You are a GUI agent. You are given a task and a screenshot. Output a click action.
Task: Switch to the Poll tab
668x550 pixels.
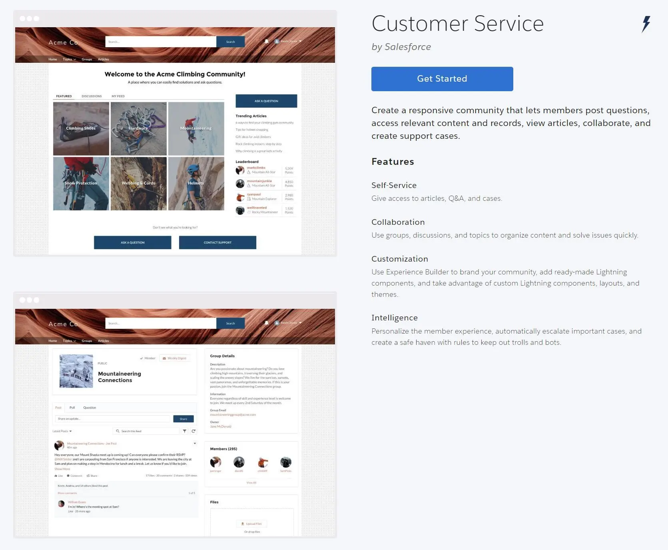pos(72,408)
